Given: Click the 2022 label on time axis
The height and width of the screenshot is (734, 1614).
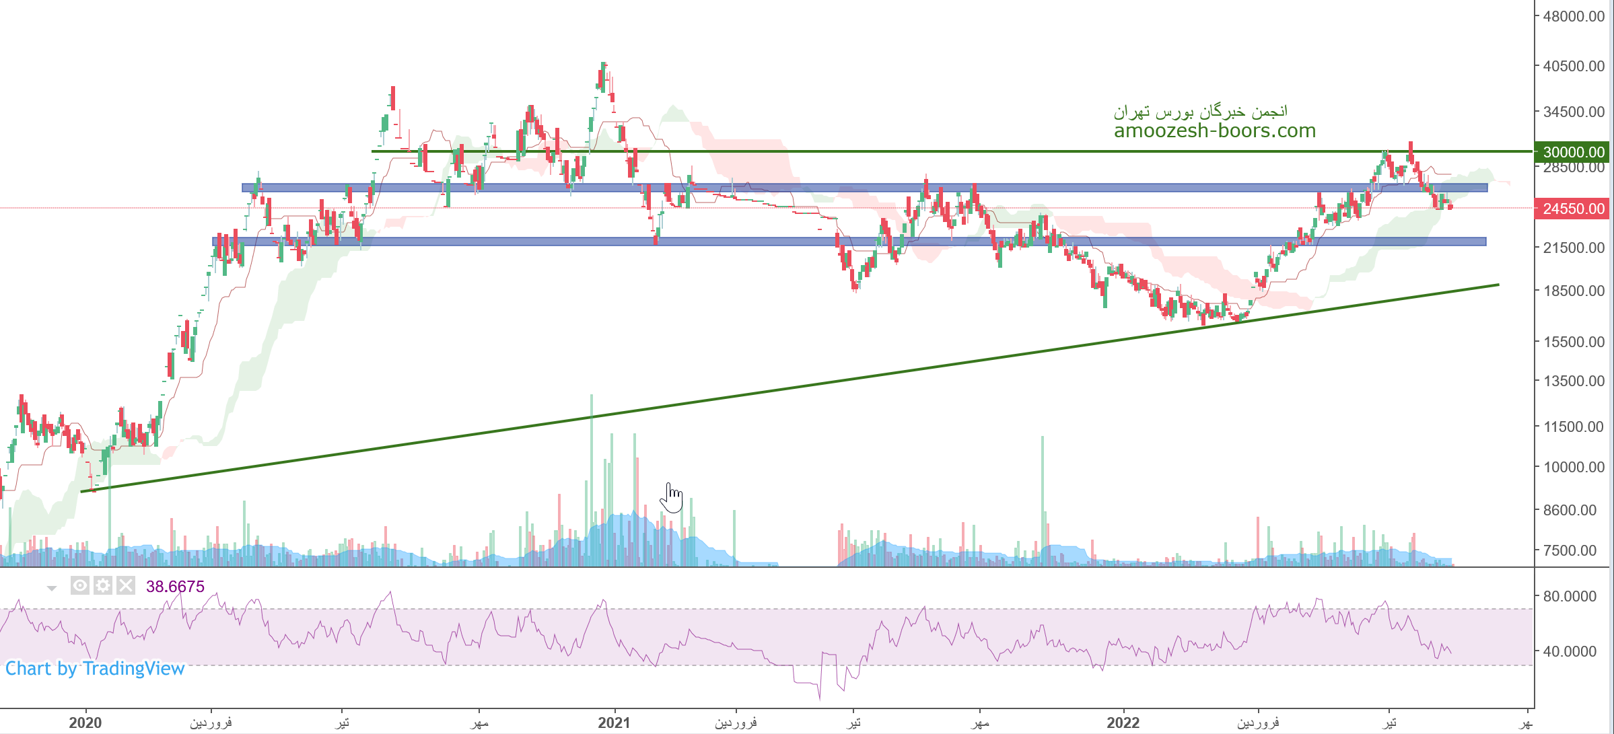Looking at the screenshot, I should click(1123, 723).
